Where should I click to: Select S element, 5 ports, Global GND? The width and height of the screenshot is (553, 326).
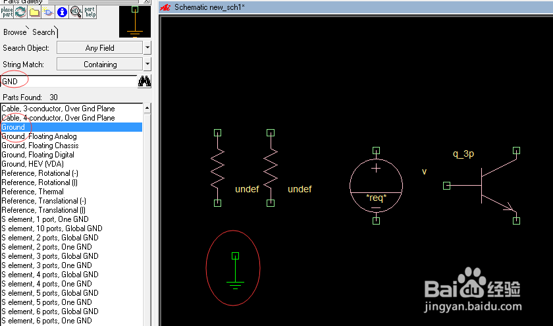pyautogui.click(x=72, y=293)
